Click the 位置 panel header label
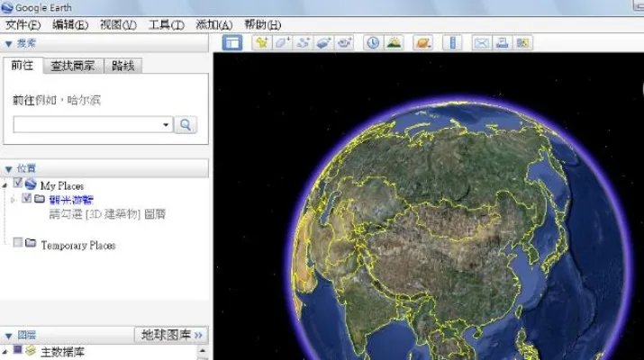 26,168
